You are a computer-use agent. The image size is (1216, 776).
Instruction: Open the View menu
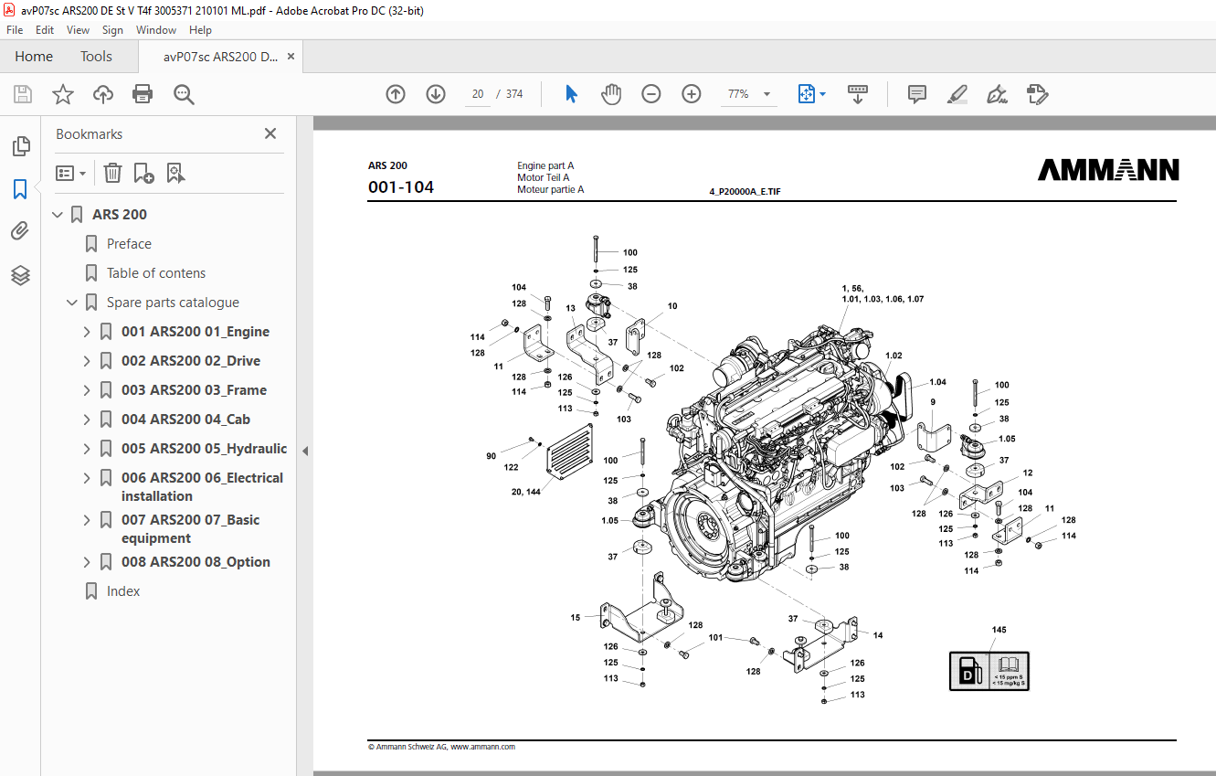(79, 30)
